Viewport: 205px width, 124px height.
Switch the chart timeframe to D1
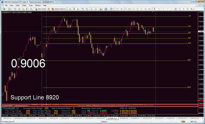point(141,9)
